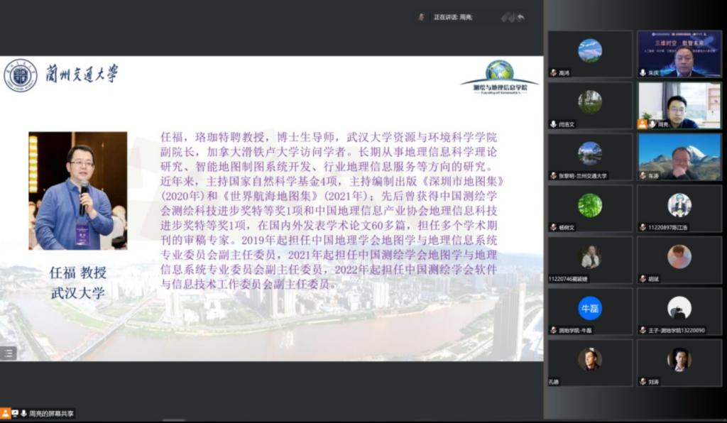Click the 张黎明-兰州交通大学 participant tile

[x=590, y=156]
